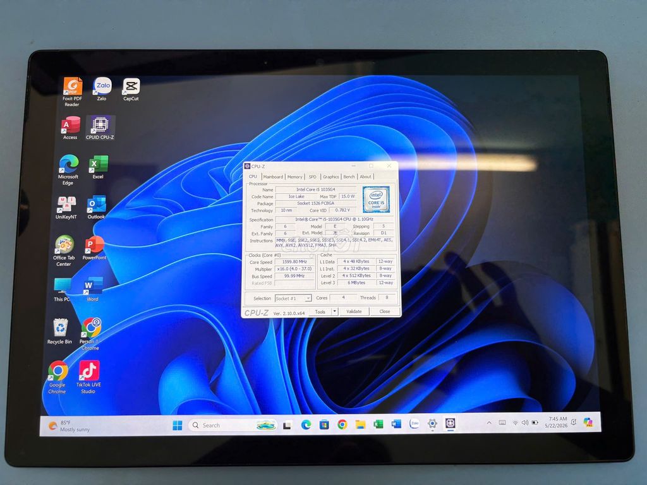
Task: Open the Zalo desktop shortcut
Action: 102,88
